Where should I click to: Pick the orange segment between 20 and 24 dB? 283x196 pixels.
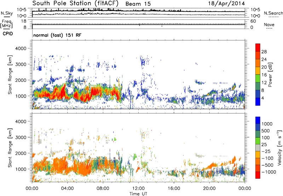click(258, 63)
